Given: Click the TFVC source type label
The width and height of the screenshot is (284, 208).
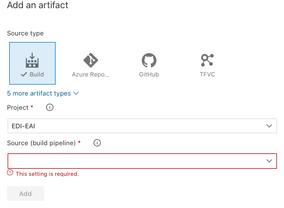Looking at the screenshot, I should click(x=207, y=74).
